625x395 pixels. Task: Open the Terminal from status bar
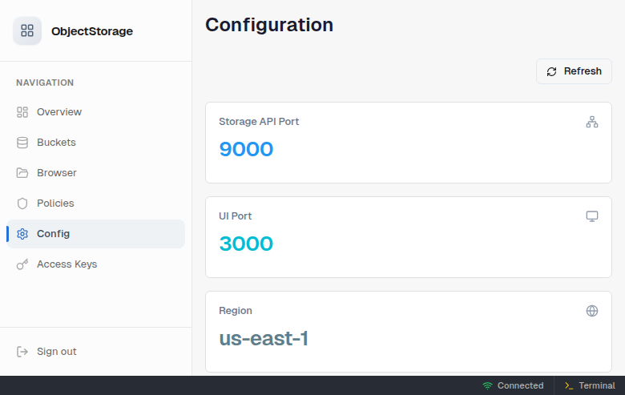click(x=590, y=385)
